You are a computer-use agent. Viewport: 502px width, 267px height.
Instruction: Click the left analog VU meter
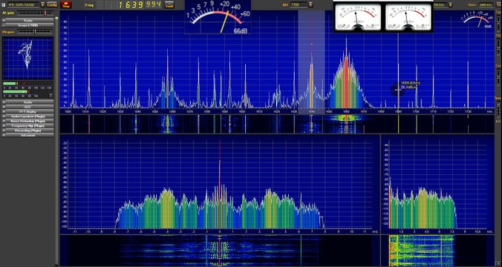358,17
